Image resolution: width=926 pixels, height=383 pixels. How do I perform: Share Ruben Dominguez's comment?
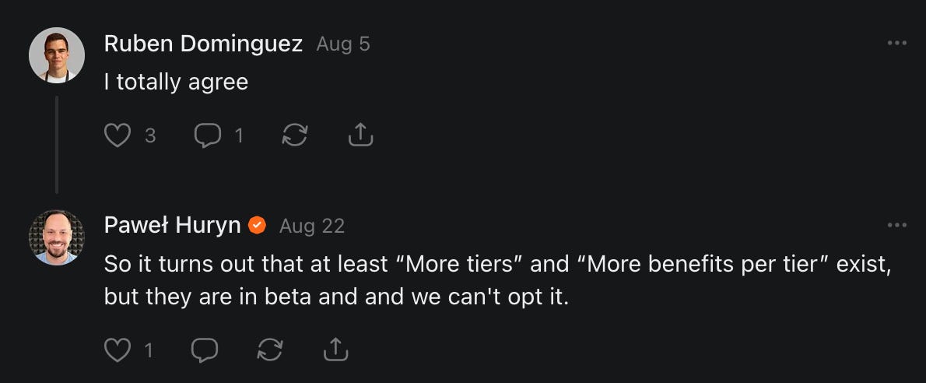360,135
